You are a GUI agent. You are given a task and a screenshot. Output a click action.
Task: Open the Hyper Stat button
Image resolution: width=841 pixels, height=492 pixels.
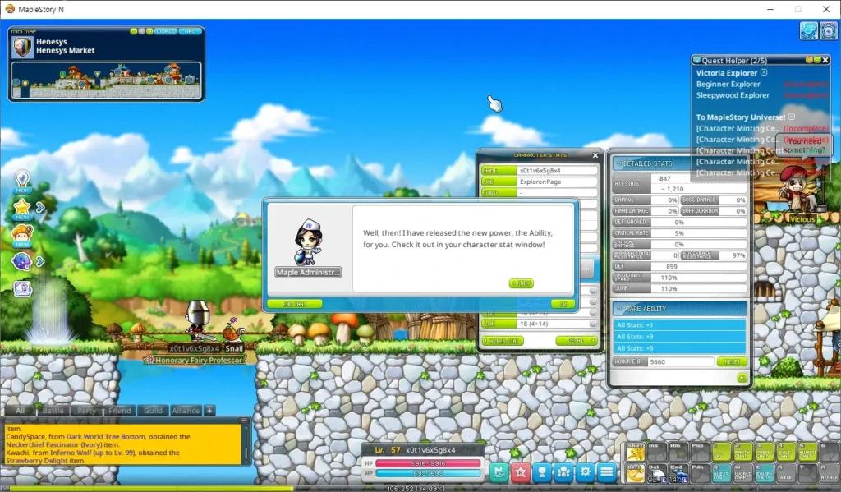pyautogui.click(x=503, y=341)
